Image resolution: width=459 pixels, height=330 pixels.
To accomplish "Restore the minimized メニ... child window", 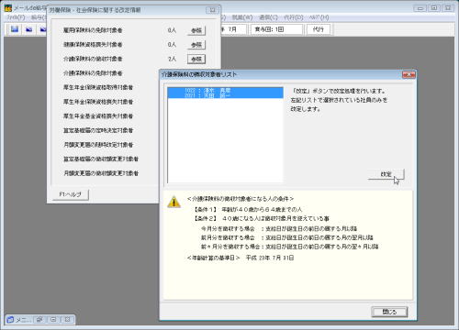I will click(x=39, y=320).
